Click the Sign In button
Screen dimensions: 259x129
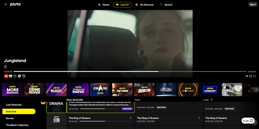click(x=253, y=5)
